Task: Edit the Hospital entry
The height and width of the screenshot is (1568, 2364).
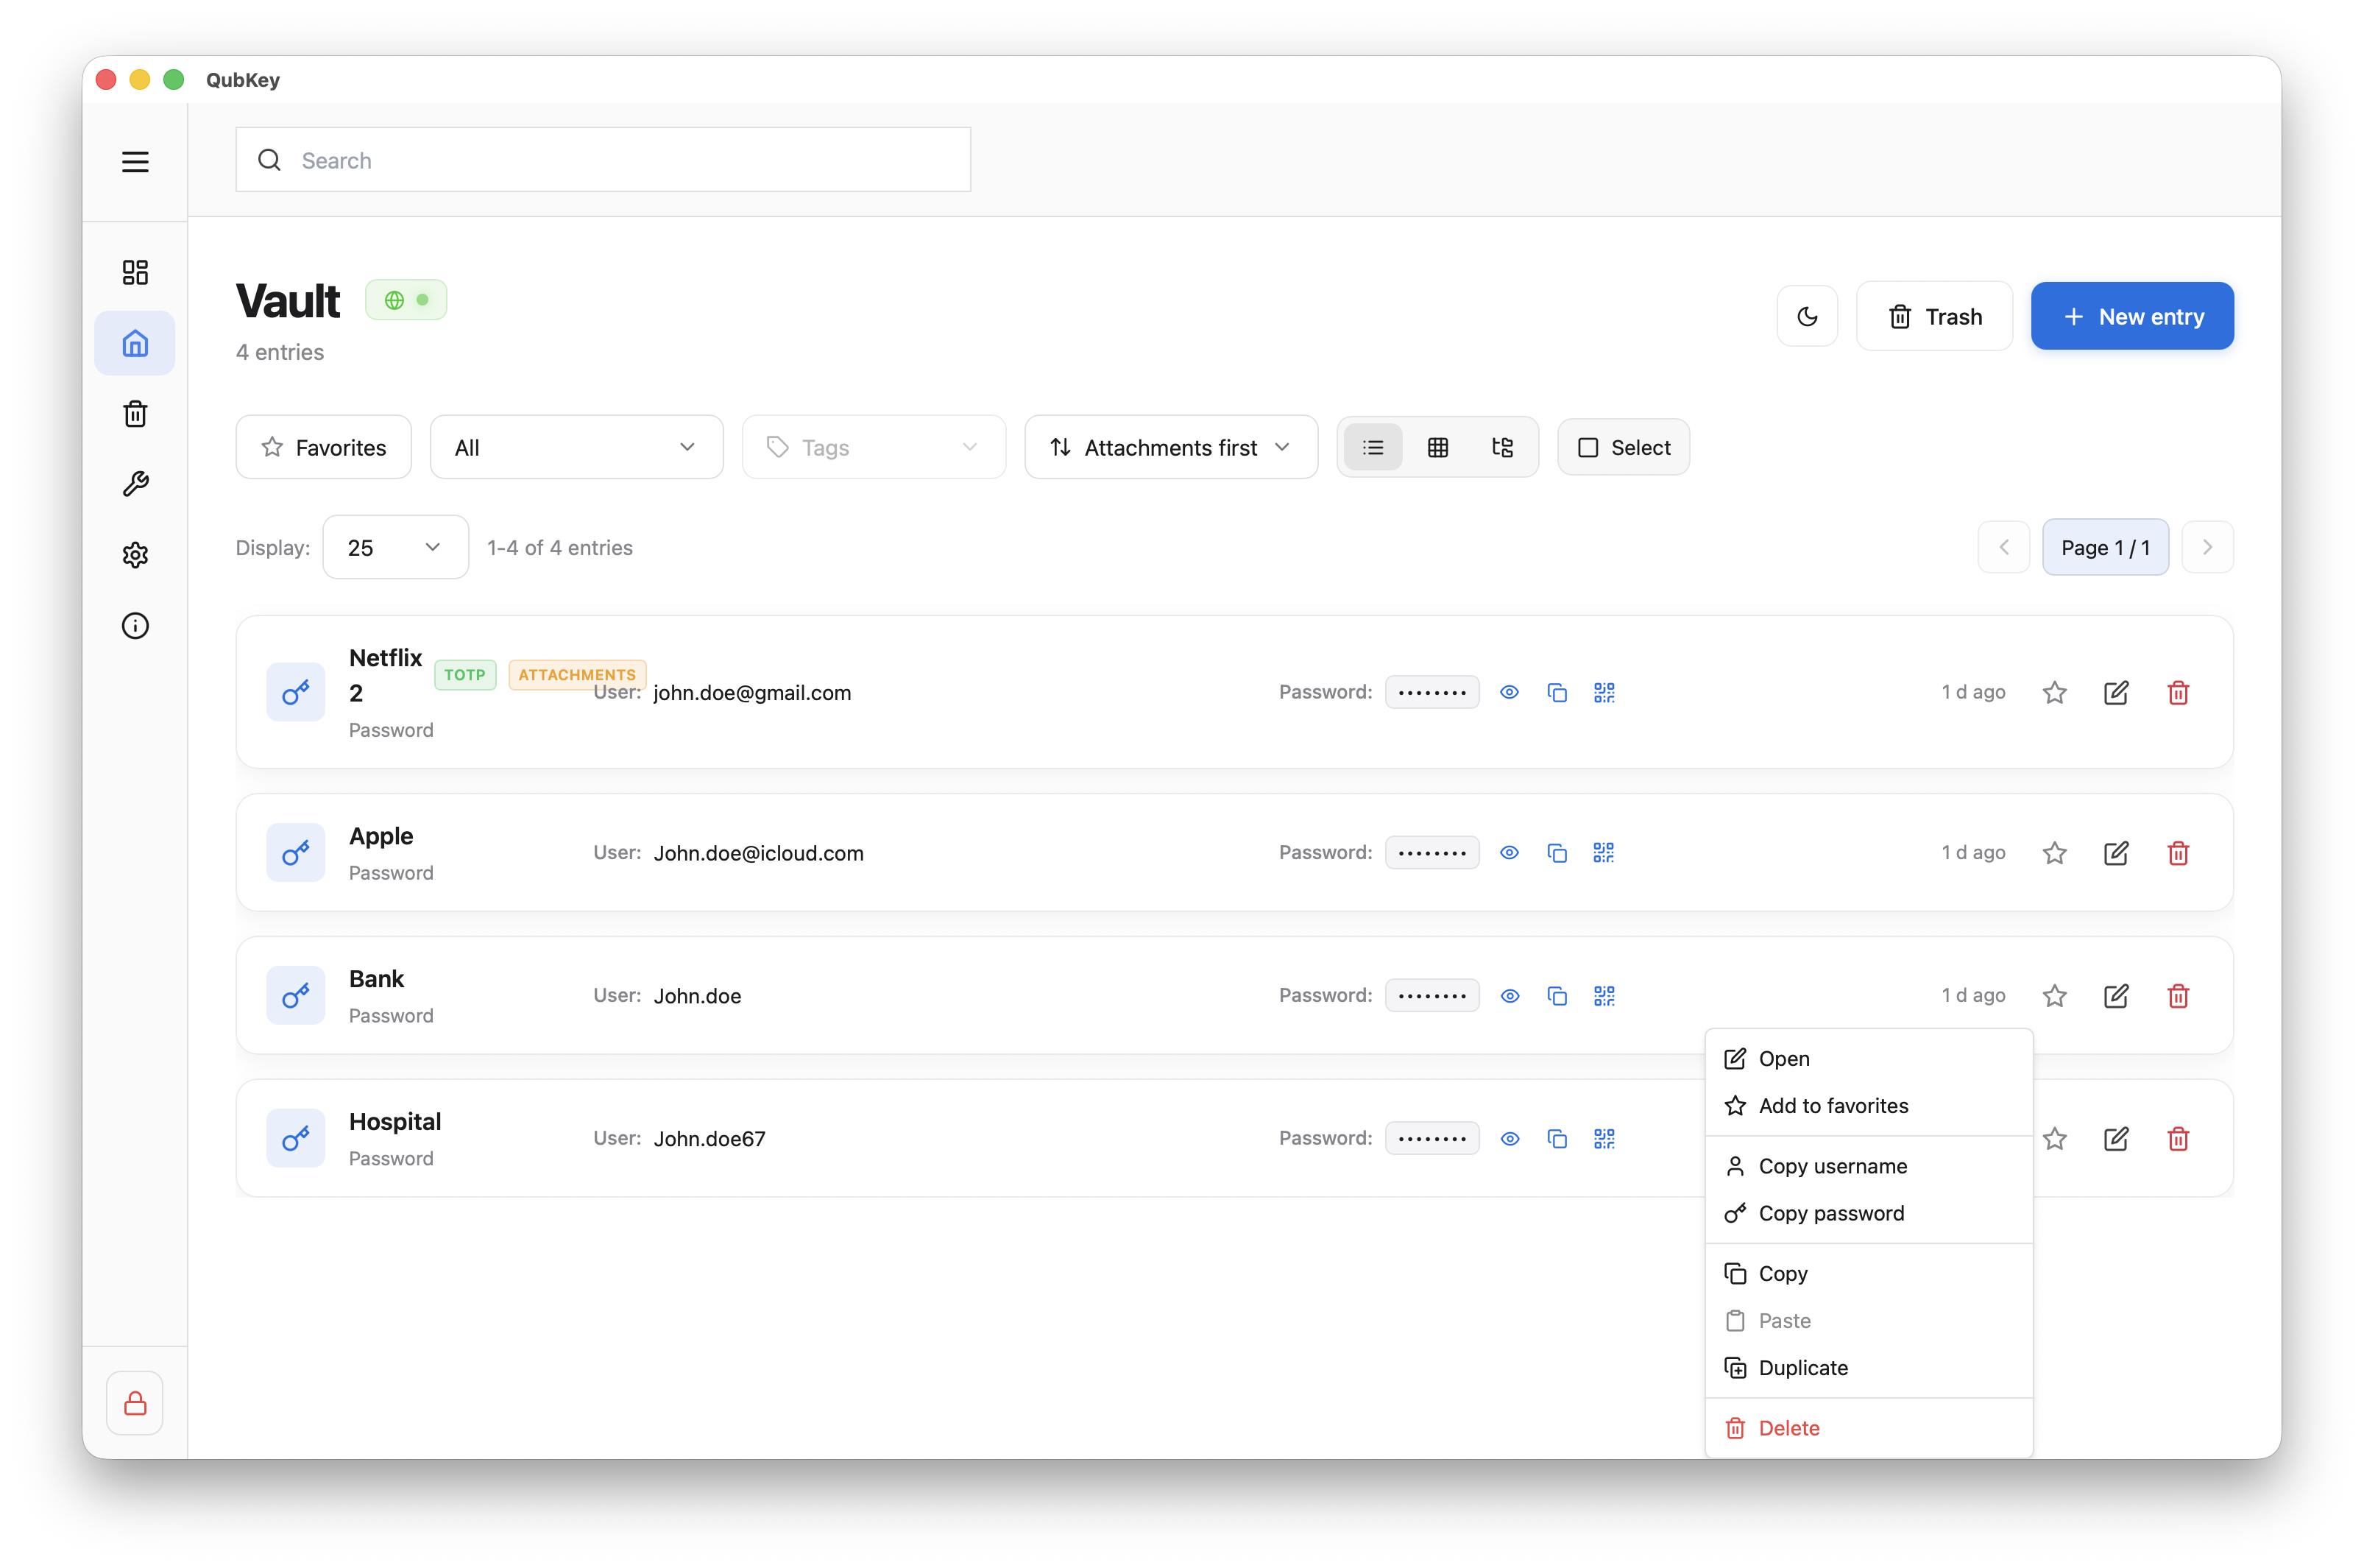Action: [x=2116, y=1139]
